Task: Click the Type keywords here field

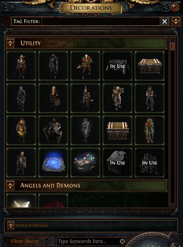Action: (x=88, y=241)
